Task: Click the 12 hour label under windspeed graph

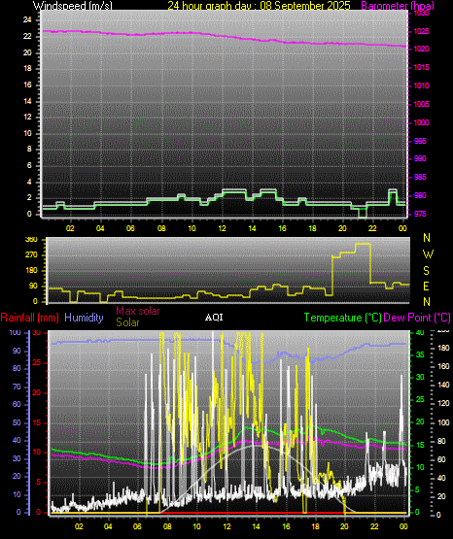Action: click(x=223, y=228)
